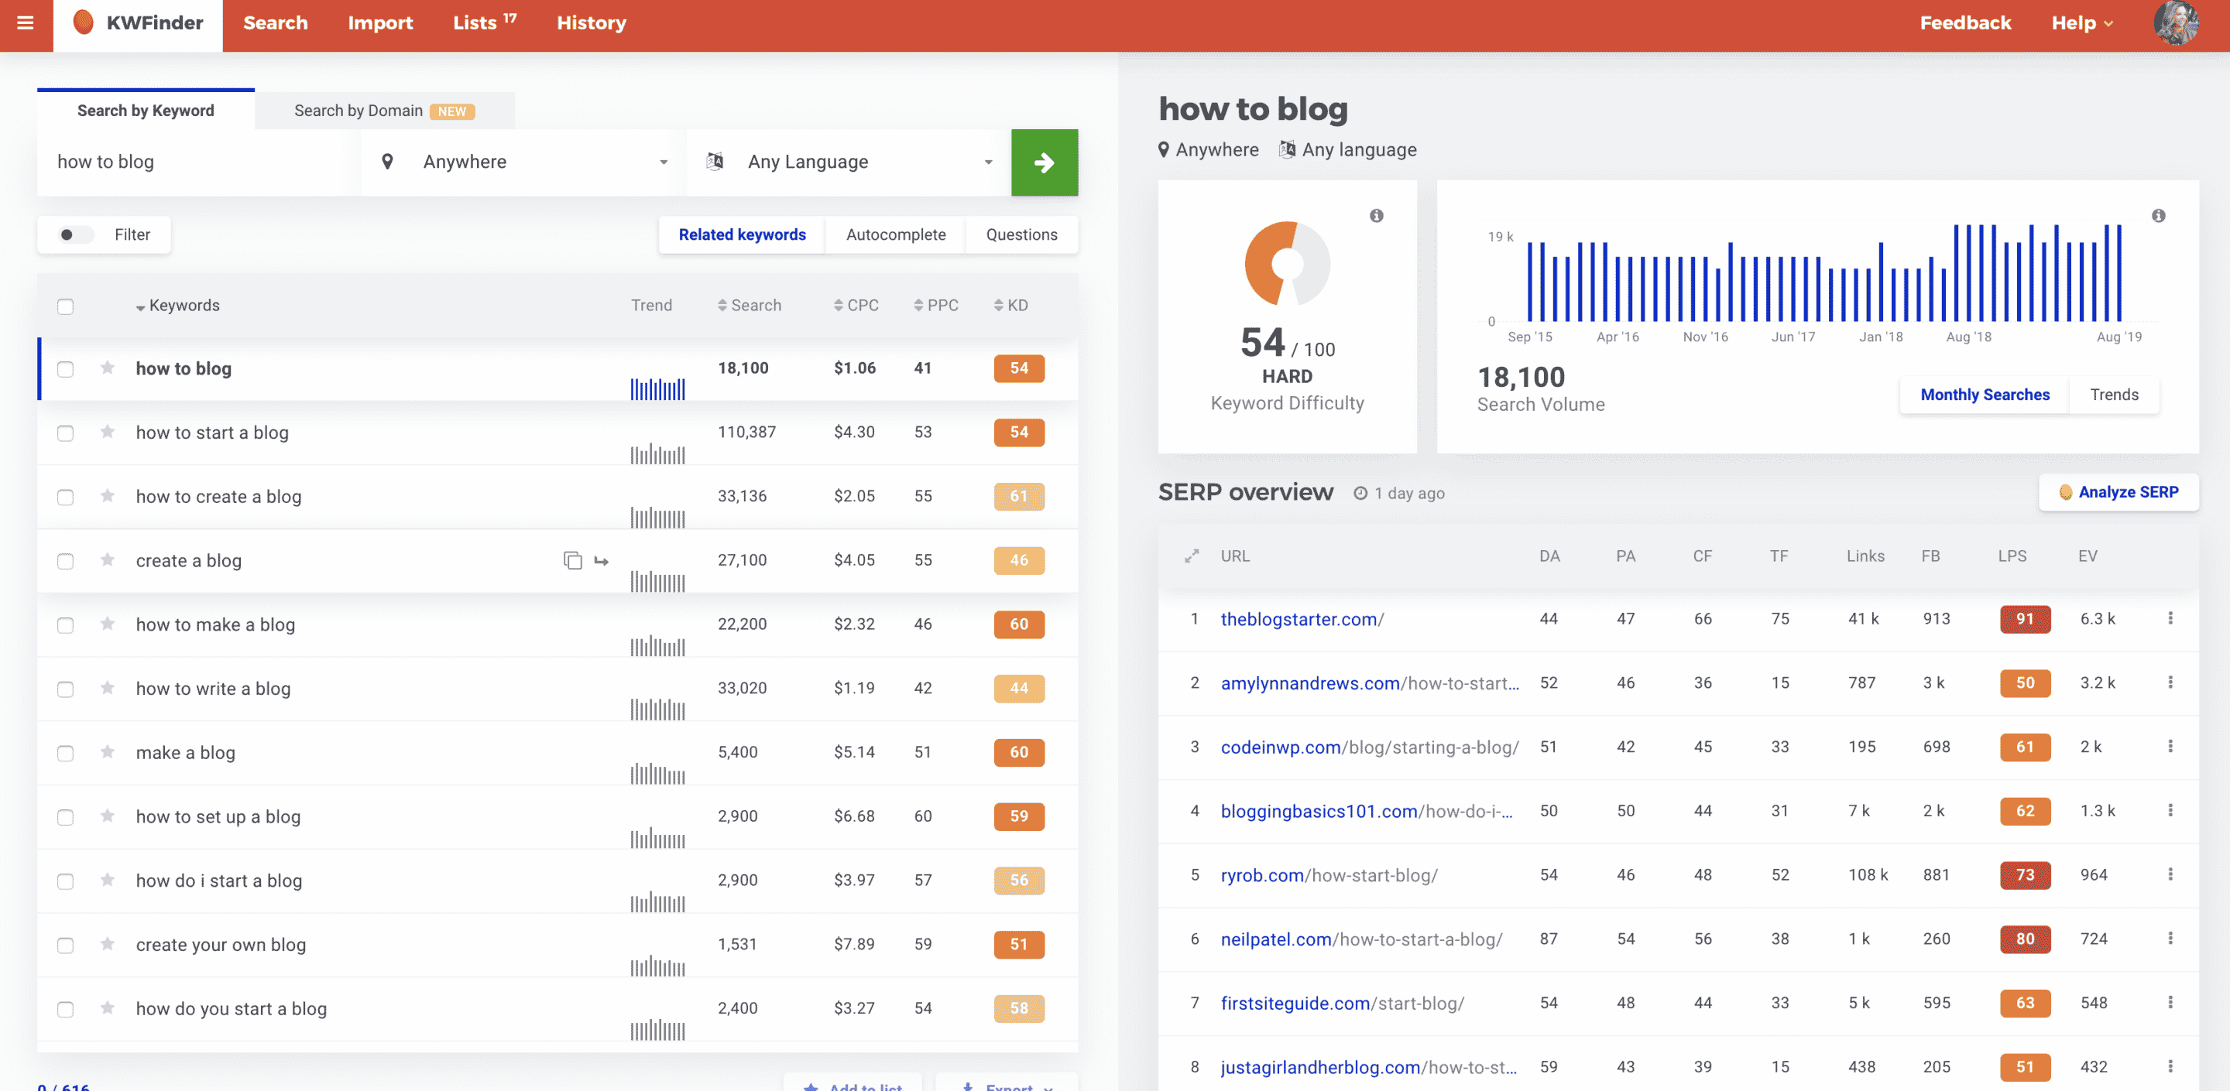This screenshot has height=1091, width=2230.
Task: Switch chart to Trends view
Action: 2114,395
